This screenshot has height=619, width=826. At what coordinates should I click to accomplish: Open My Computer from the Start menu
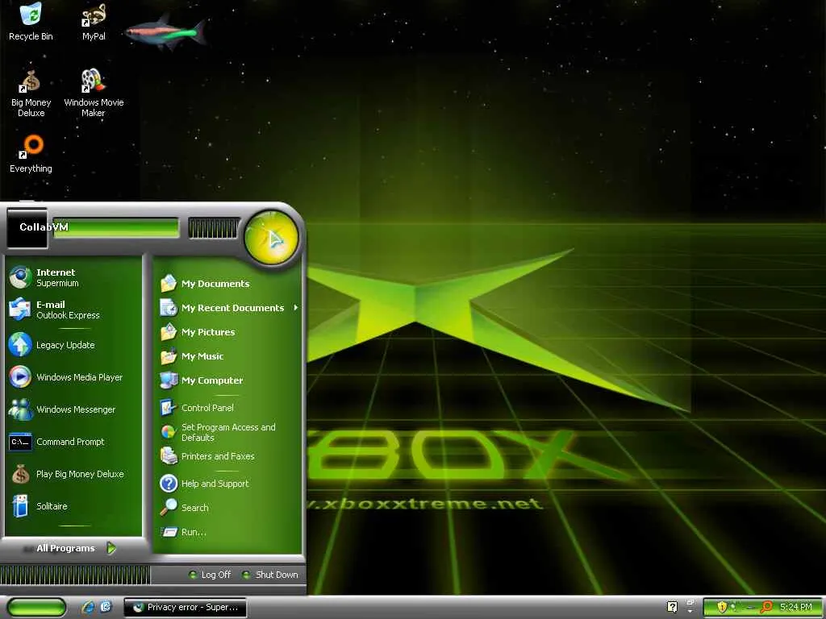pos(228,380)
